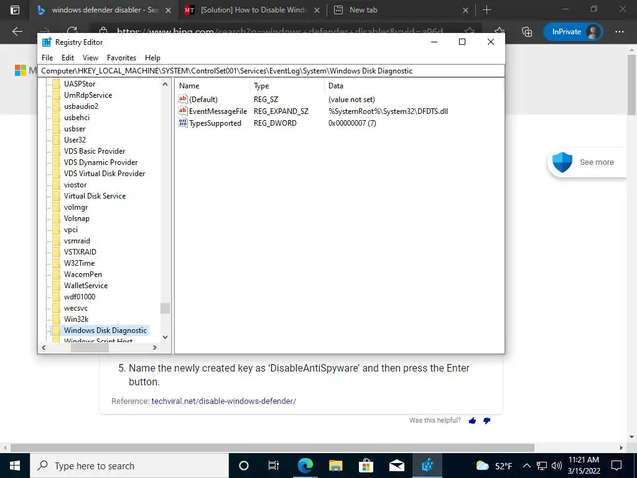The image size is (637, 478).
Task: Click the taskbar search box
Action: 129,466
